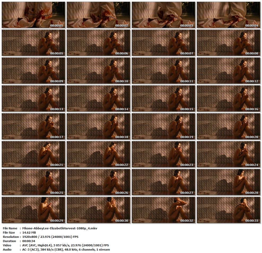Pick the thumbnail stamped 00:00:12
The height and width of the screenshot is (253, 262).
pos(229,71)
